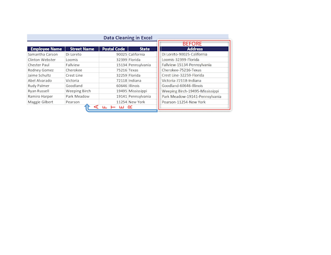Click address Cherokee-75216-Texas
Screen dimensions: 331x255
(194, 70)
